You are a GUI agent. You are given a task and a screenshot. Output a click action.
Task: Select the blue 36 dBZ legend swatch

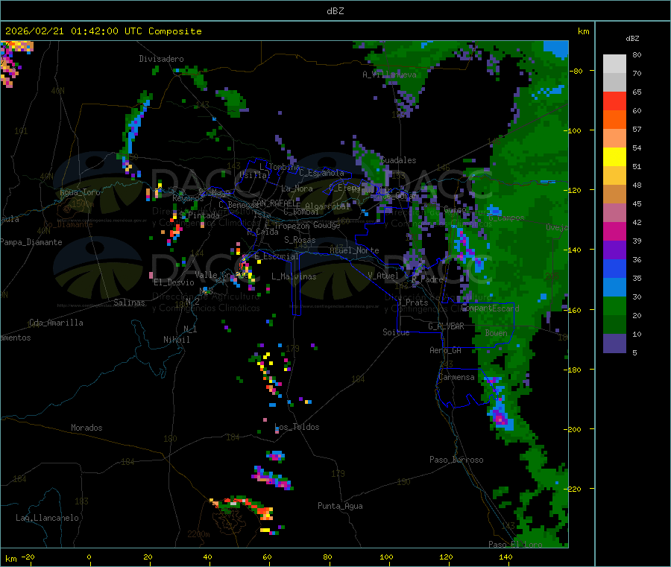pos(614,268)
